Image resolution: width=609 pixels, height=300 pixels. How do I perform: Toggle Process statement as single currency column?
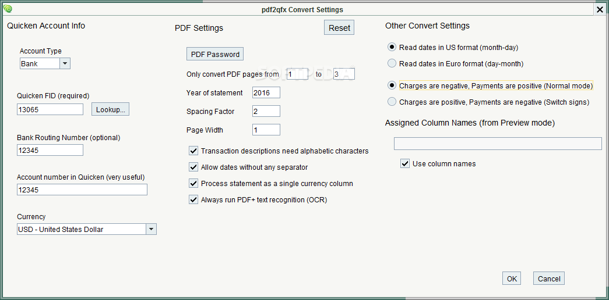(x=193, y=183)
